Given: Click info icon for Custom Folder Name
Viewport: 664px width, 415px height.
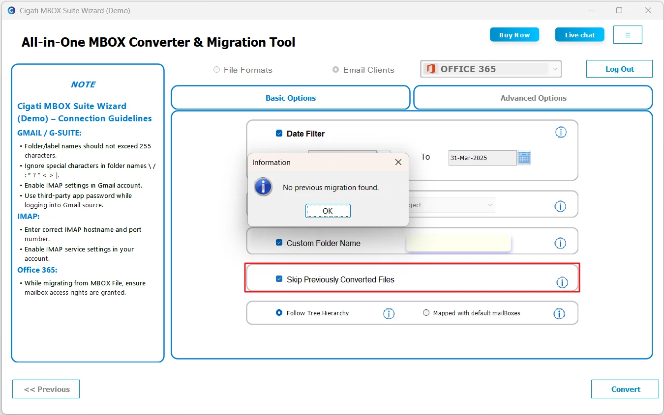Looking at the screenshot, I should (560, 243).
